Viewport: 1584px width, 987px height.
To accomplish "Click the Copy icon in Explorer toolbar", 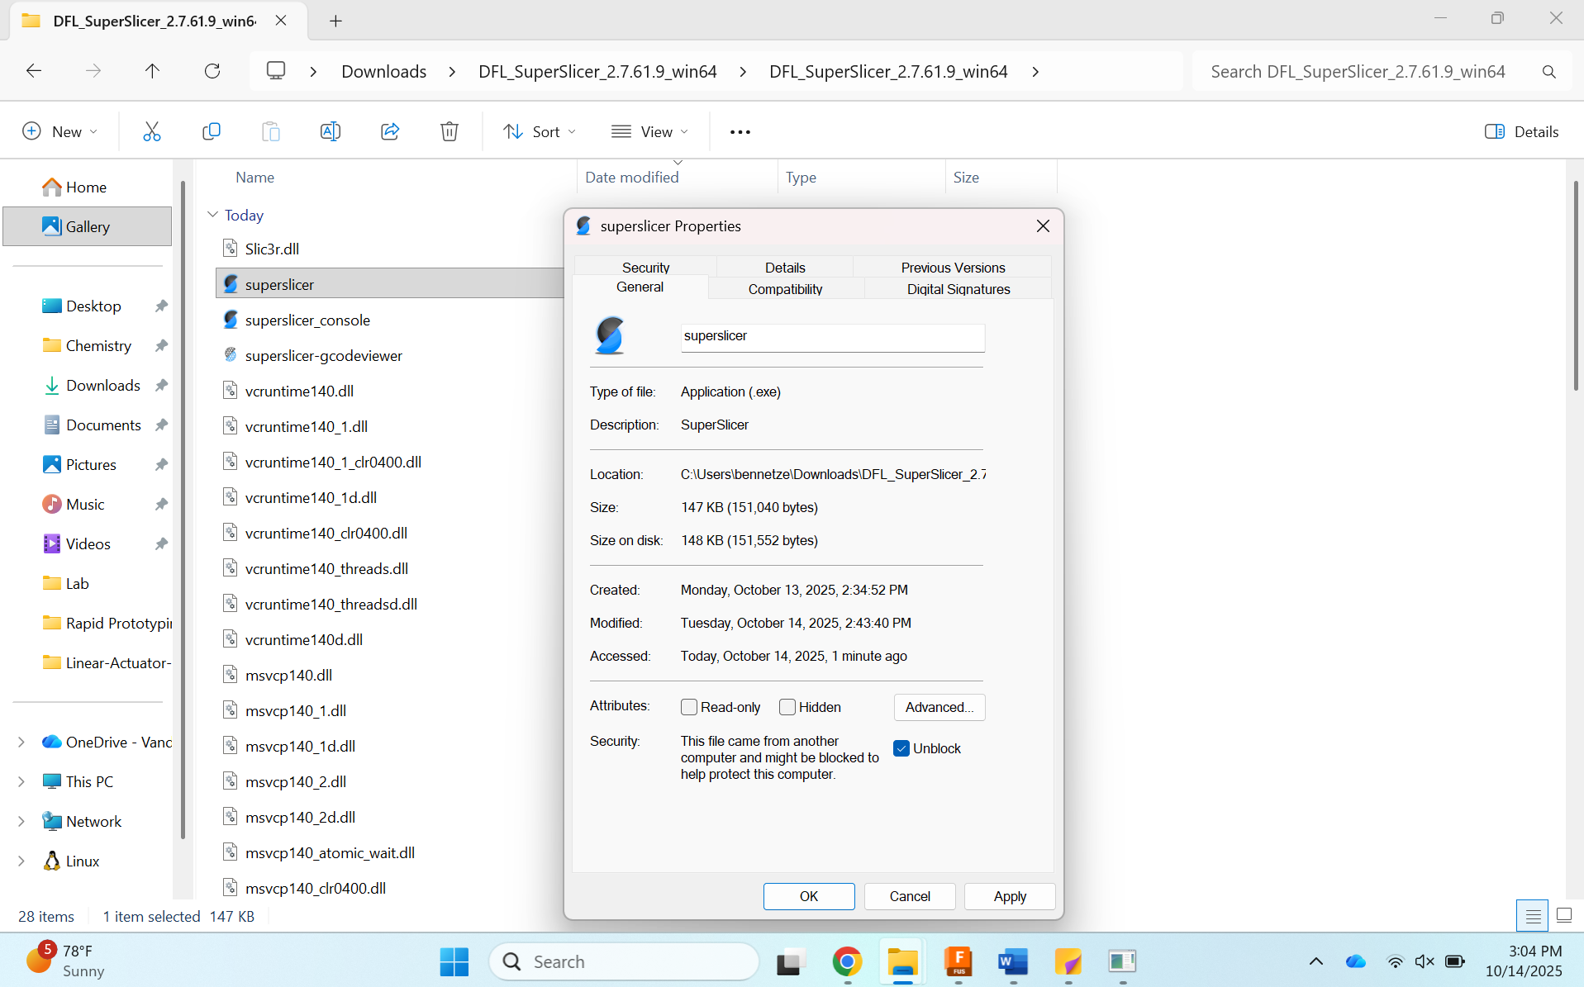I will click(211, 131).
